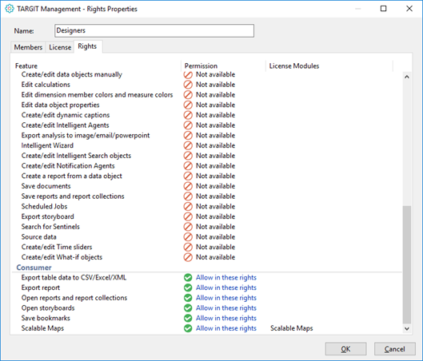Click 'Not available' text for Scheduled Jobs
This screenshot has height=361, width=423.
(x=215, y=206)
